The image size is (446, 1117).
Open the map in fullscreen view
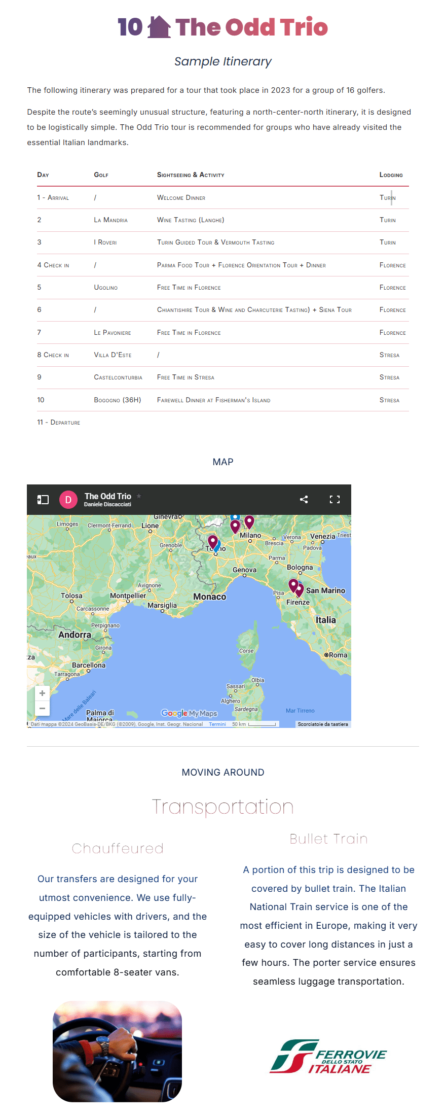pos(334,500)
